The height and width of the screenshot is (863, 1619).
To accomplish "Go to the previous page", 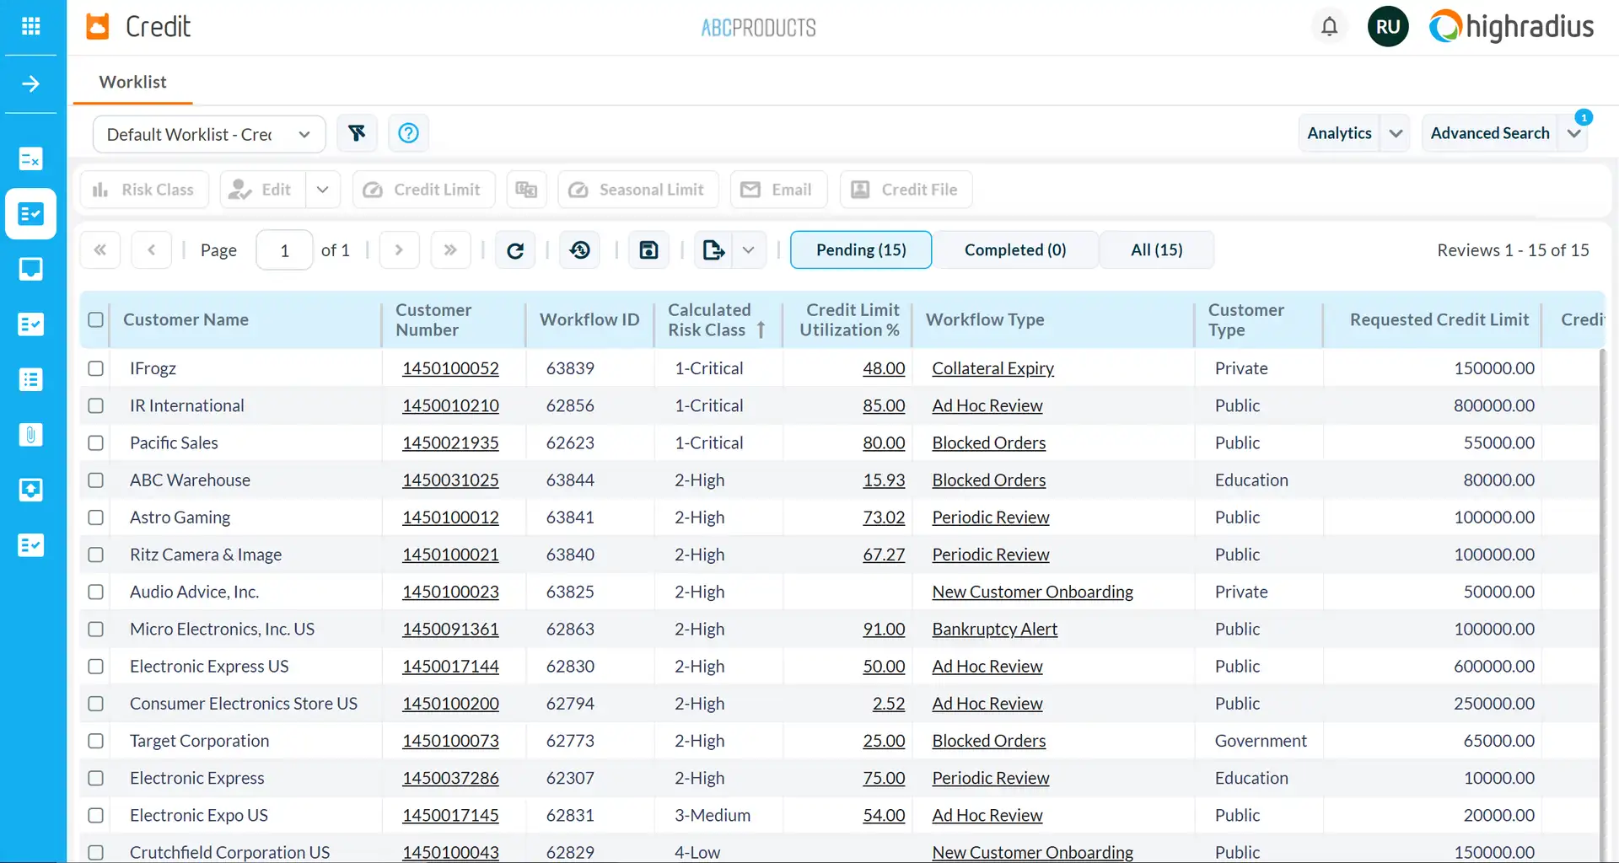I will [152, 249].
